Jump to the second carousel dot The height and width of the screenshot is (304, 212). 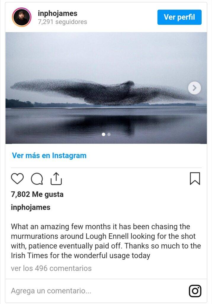coord(109,134)
